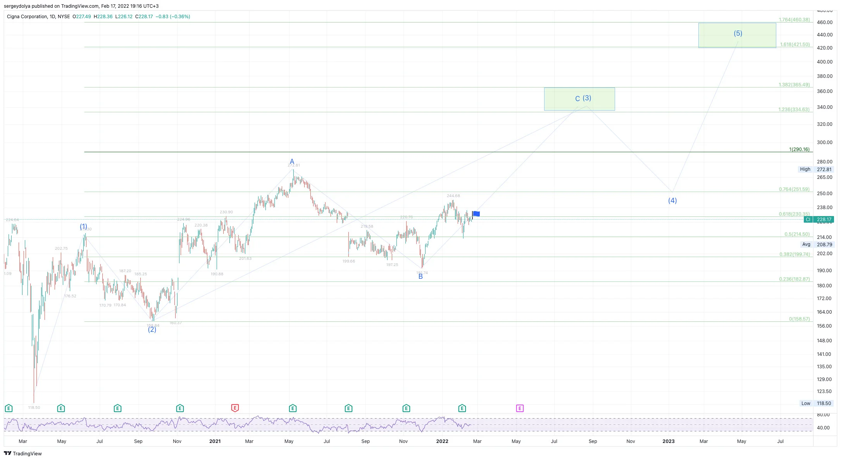The image size is (841, 460).
Task: Select the wave A label
Action: (x=292, y=161)
